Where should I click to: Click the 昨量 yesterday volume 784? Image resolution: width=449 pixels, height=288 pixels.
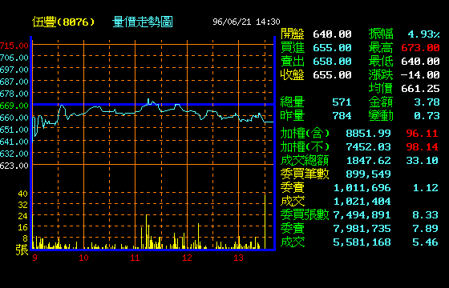click(x=342, y=116)
